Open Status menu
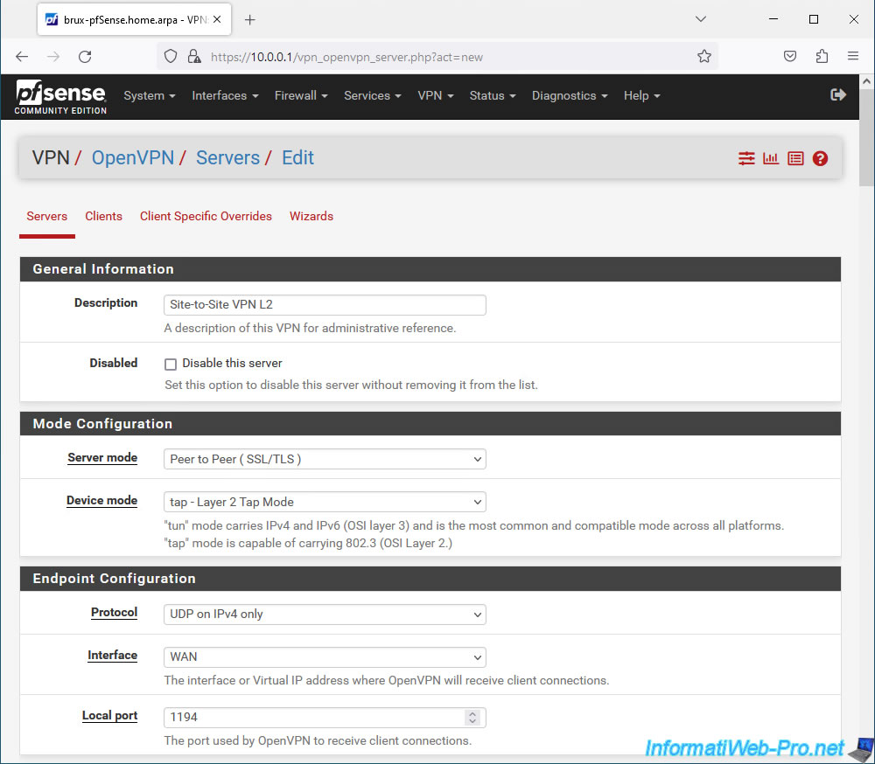Viewport: 875px width, 764px height. [492, 95]
